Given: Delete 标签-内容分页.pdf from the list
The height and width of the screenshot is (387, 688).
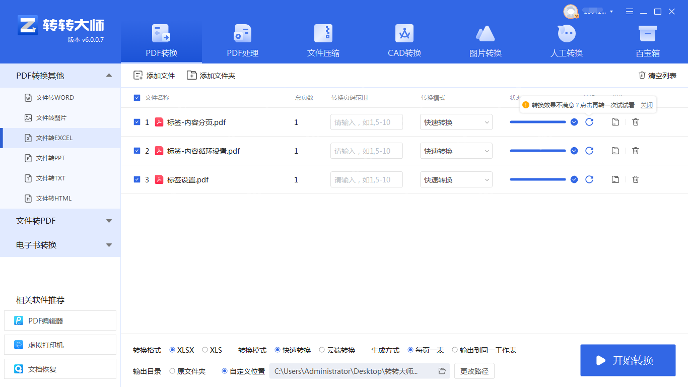Looking at the screenshot, I should click(635, 121).
